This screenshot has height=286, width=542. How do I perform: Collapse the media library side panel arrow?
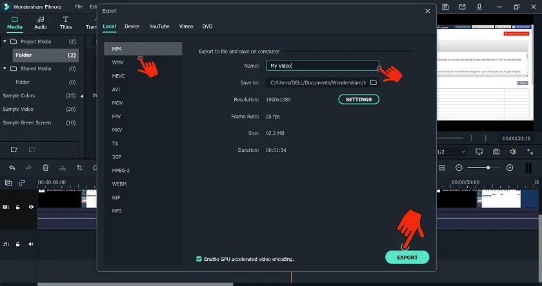coord(81,96)
